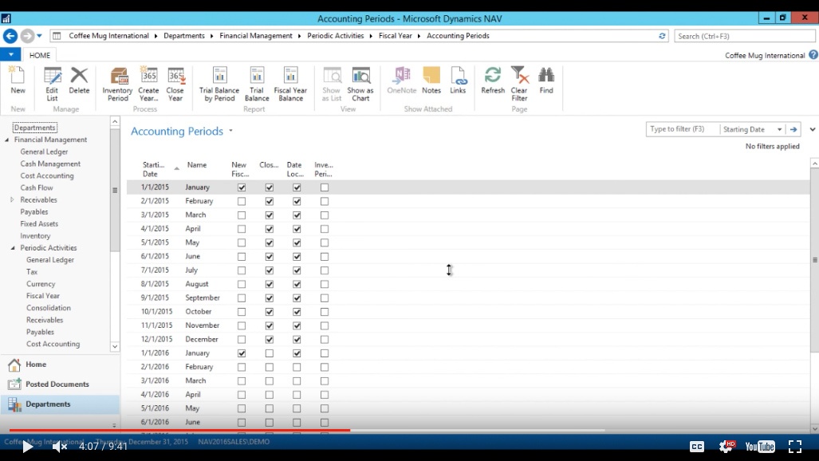Collapse the Financial Management tree node
The height and width of the screenshot is (461, 819).
click(7, 140)
